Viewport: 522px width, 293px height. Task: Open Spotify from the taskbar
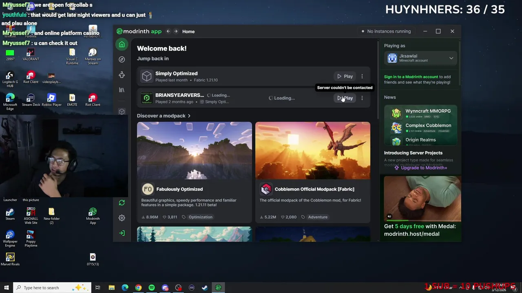click(152, 288)
